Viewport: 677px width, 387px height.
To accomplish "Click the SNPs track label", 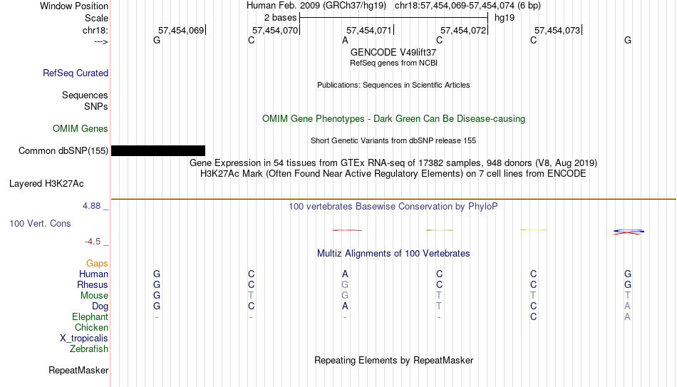I will point(96,106).
